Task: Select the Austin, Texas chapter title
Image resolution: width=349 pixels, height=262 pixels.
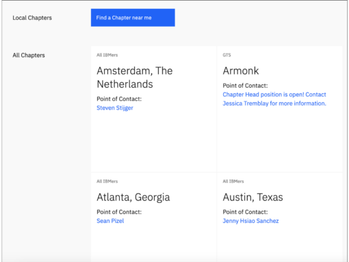Action: [x=253, y=198]
